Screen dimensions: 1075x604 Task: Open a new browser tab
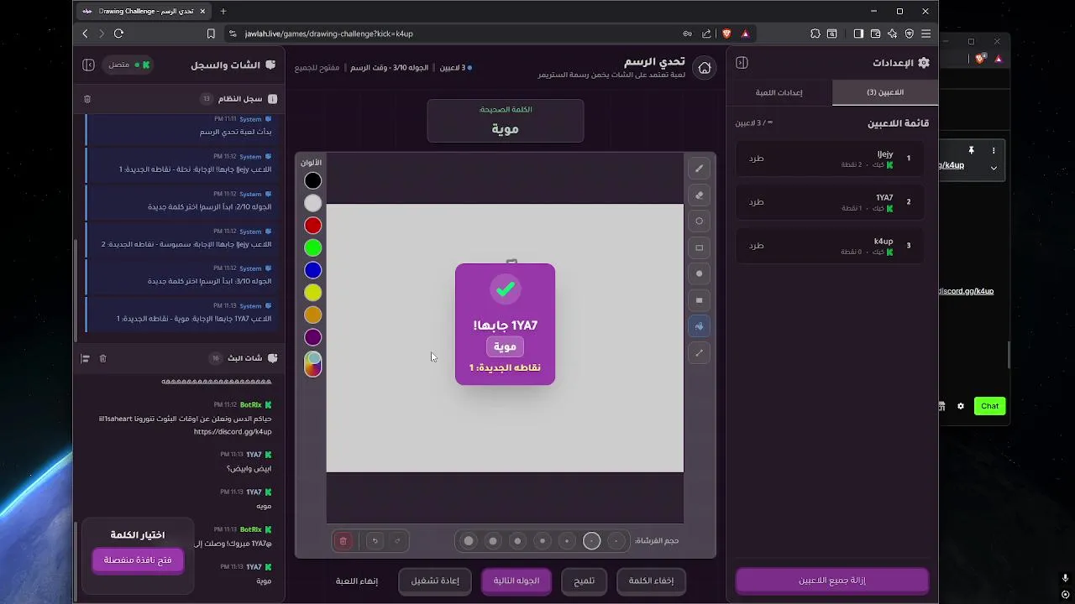point(223,11)
